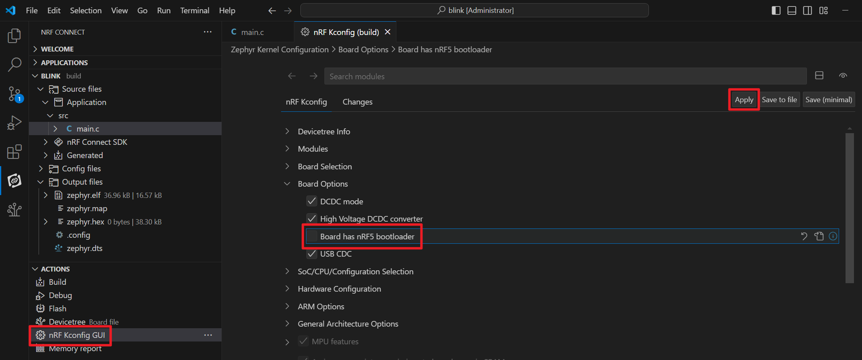Screen dimensions: 862x360
Task: Expand the Config files folder
Action: [41, 169]
